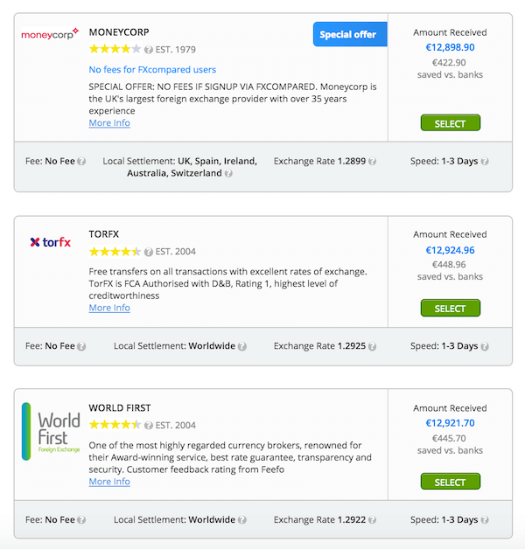Click the help icon beside TorFX star rating

(x=149, y=252)
